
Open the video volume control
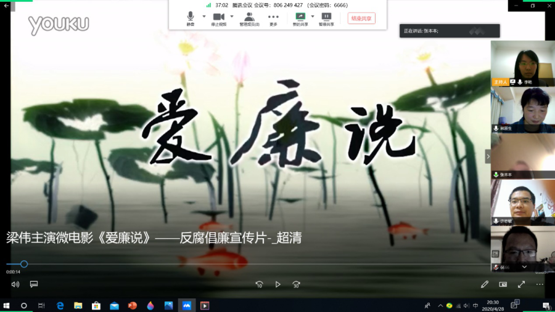(15, 284)
